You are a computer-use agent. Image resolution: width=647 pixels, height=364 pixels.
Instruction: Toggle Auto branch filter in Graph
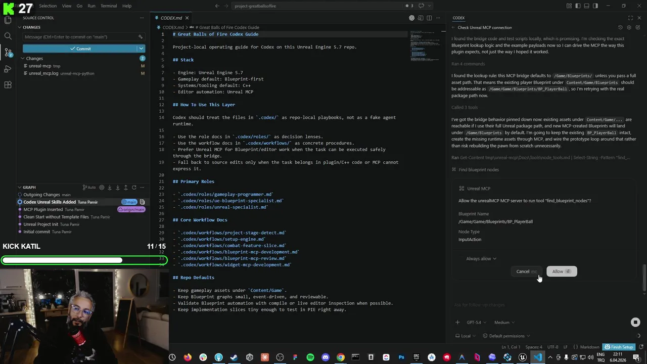coord(89,187)
